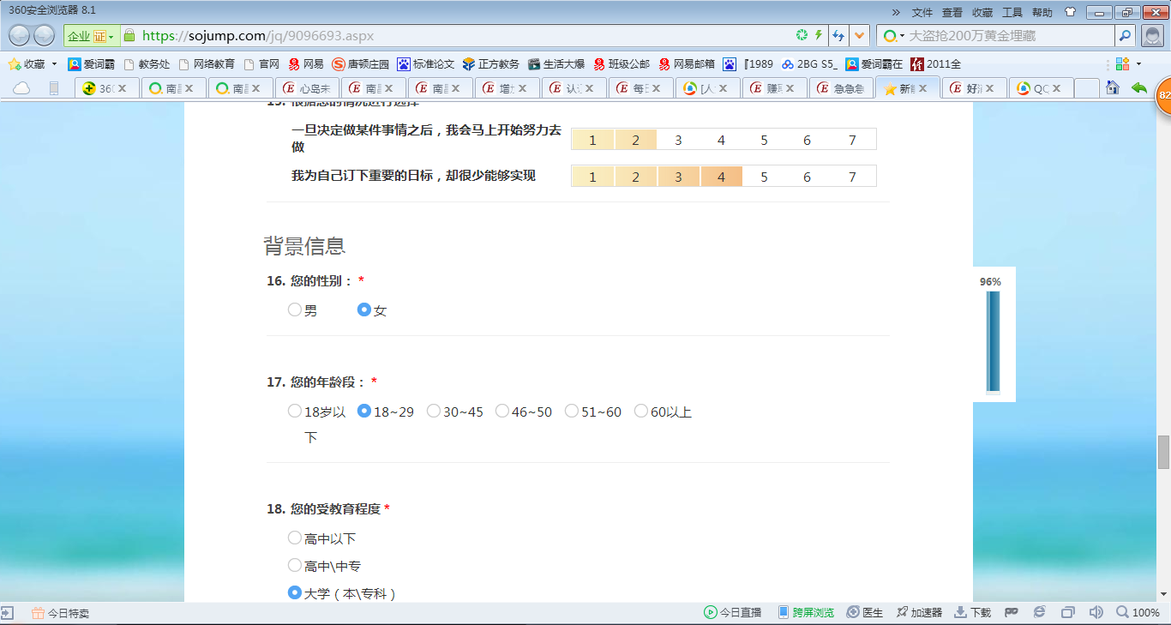Viewport: 1171px width, 625px height.
Task: Set page zoom via 100% control
Action: tap(1138, 613)
